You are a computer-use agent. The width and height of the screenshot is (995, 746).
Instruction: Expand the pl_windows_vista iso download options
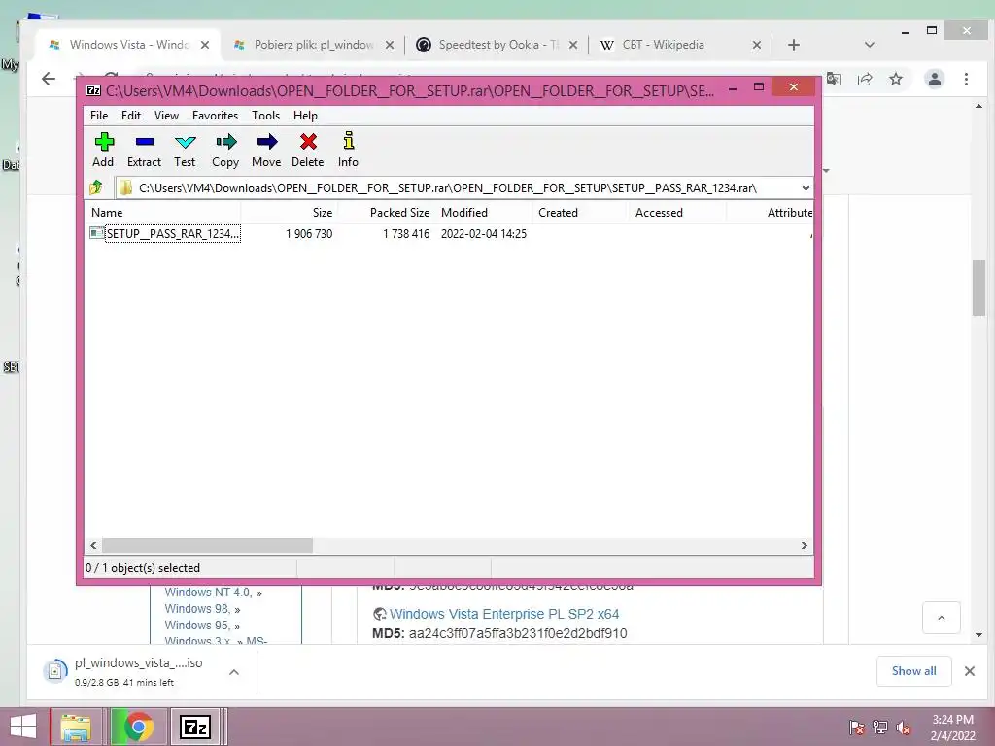pos(234,672)
